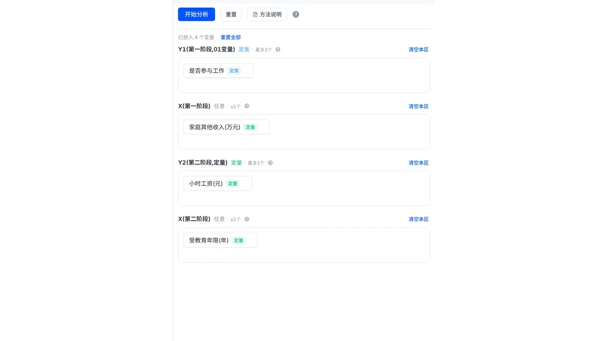Image resolution: width=606 pixels, height=341 pixels.
Task: Click the document icon inside 方法说明 button
Action: (255, 15)
